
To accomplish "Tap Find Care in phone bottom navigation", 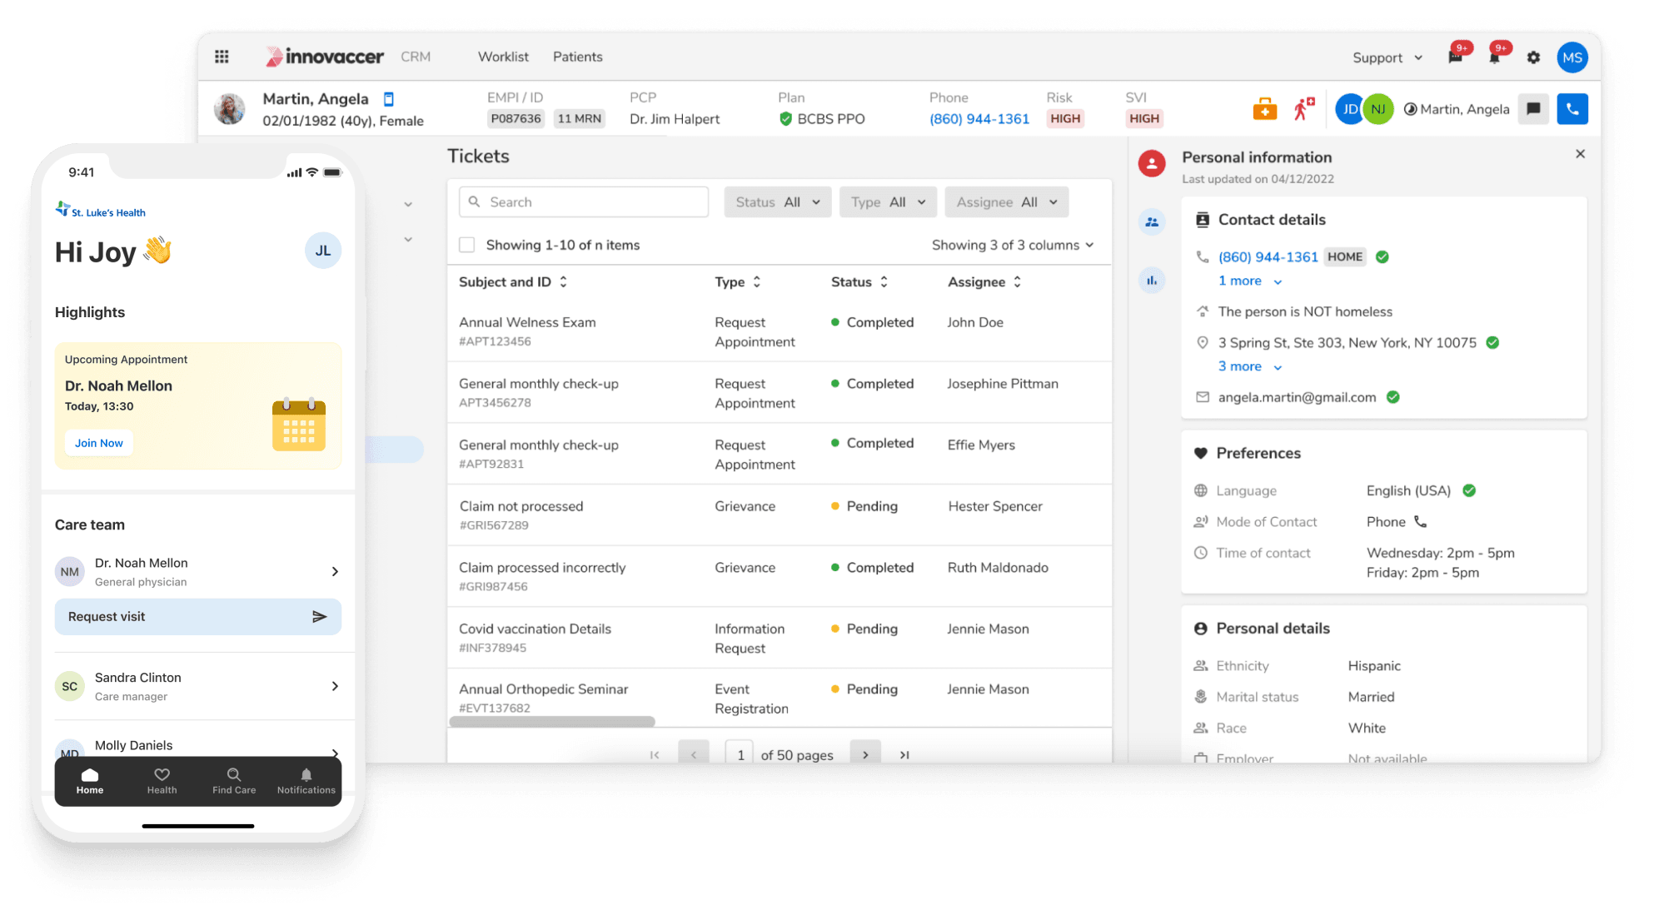I will point(234,781).
